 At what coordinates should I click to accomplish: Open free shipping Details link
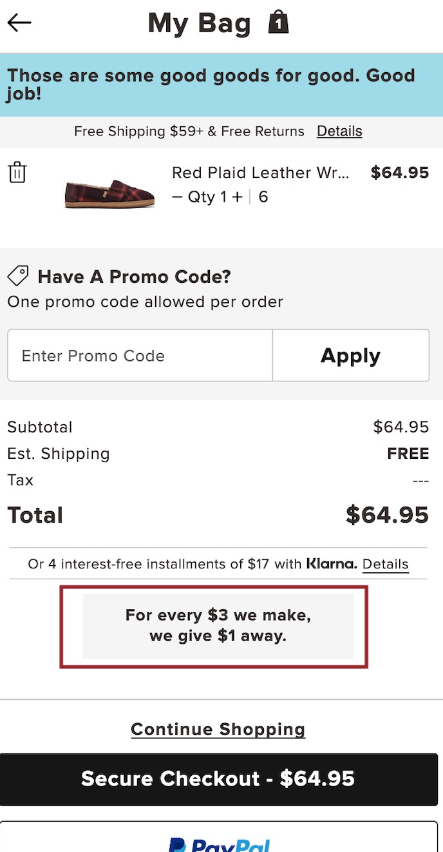(x=339, y=131)
